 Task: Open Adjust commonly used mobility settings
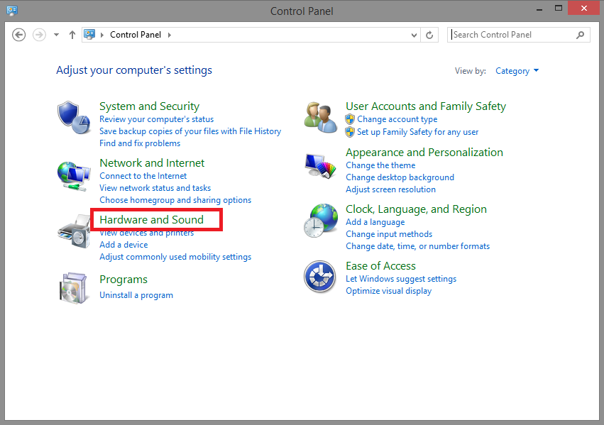[175, 257]
